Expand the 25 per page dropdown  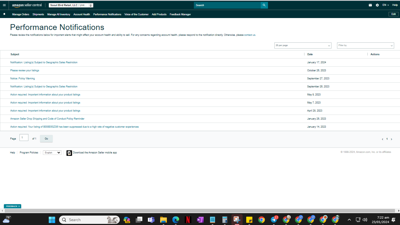pos(303,45)
